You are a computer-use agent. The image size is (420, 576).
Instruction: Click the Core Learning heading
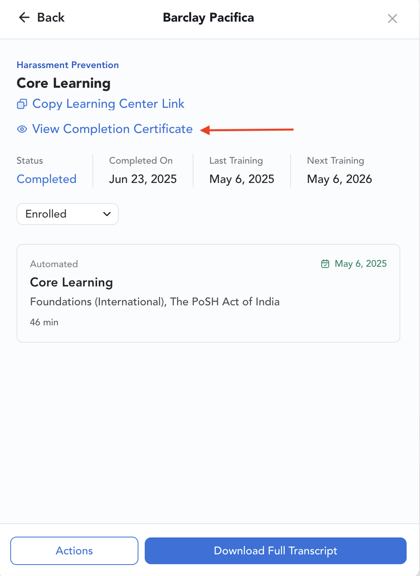click(x=63, y=83)
